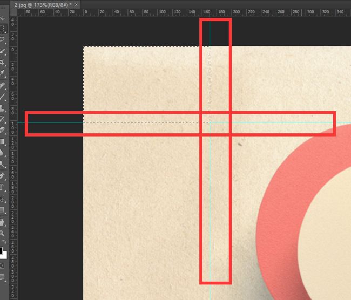Select the Eyedropper tool
The height and width of the screenshot is (300, 351).
click(3, 73)
